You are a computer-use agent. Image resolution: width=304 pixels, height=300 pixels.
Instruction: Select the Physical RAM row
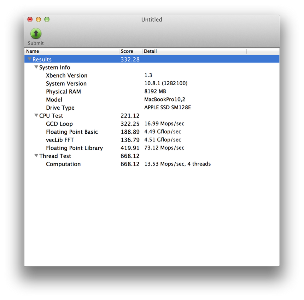point(64,91)
